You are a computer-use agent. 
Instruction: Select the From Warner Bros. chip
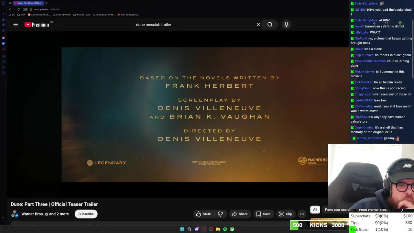[373, 210]
